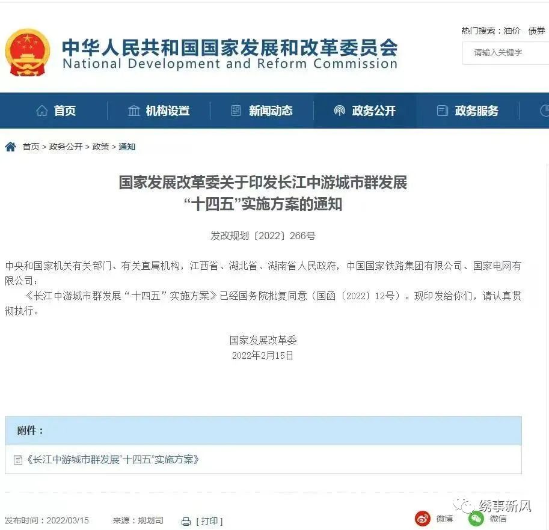Click the attachment file icon
This screenshot has width=549, height=530.
18,460
